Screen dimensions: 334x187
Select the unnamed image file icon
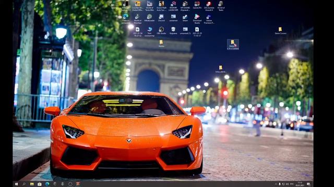[173, 18]
